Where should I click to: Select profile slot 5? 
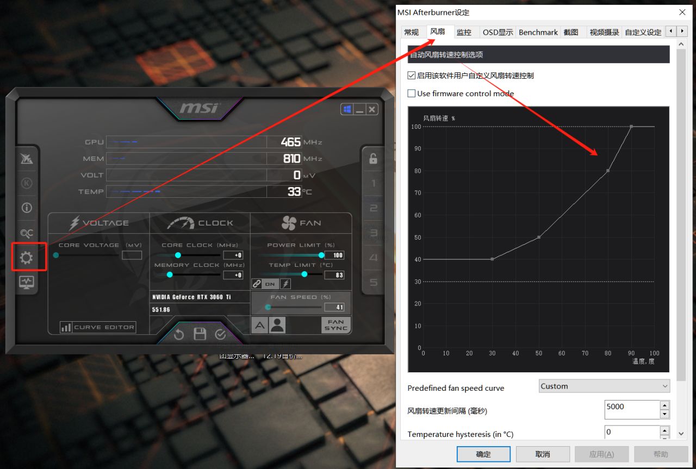(x=373, y=282)
